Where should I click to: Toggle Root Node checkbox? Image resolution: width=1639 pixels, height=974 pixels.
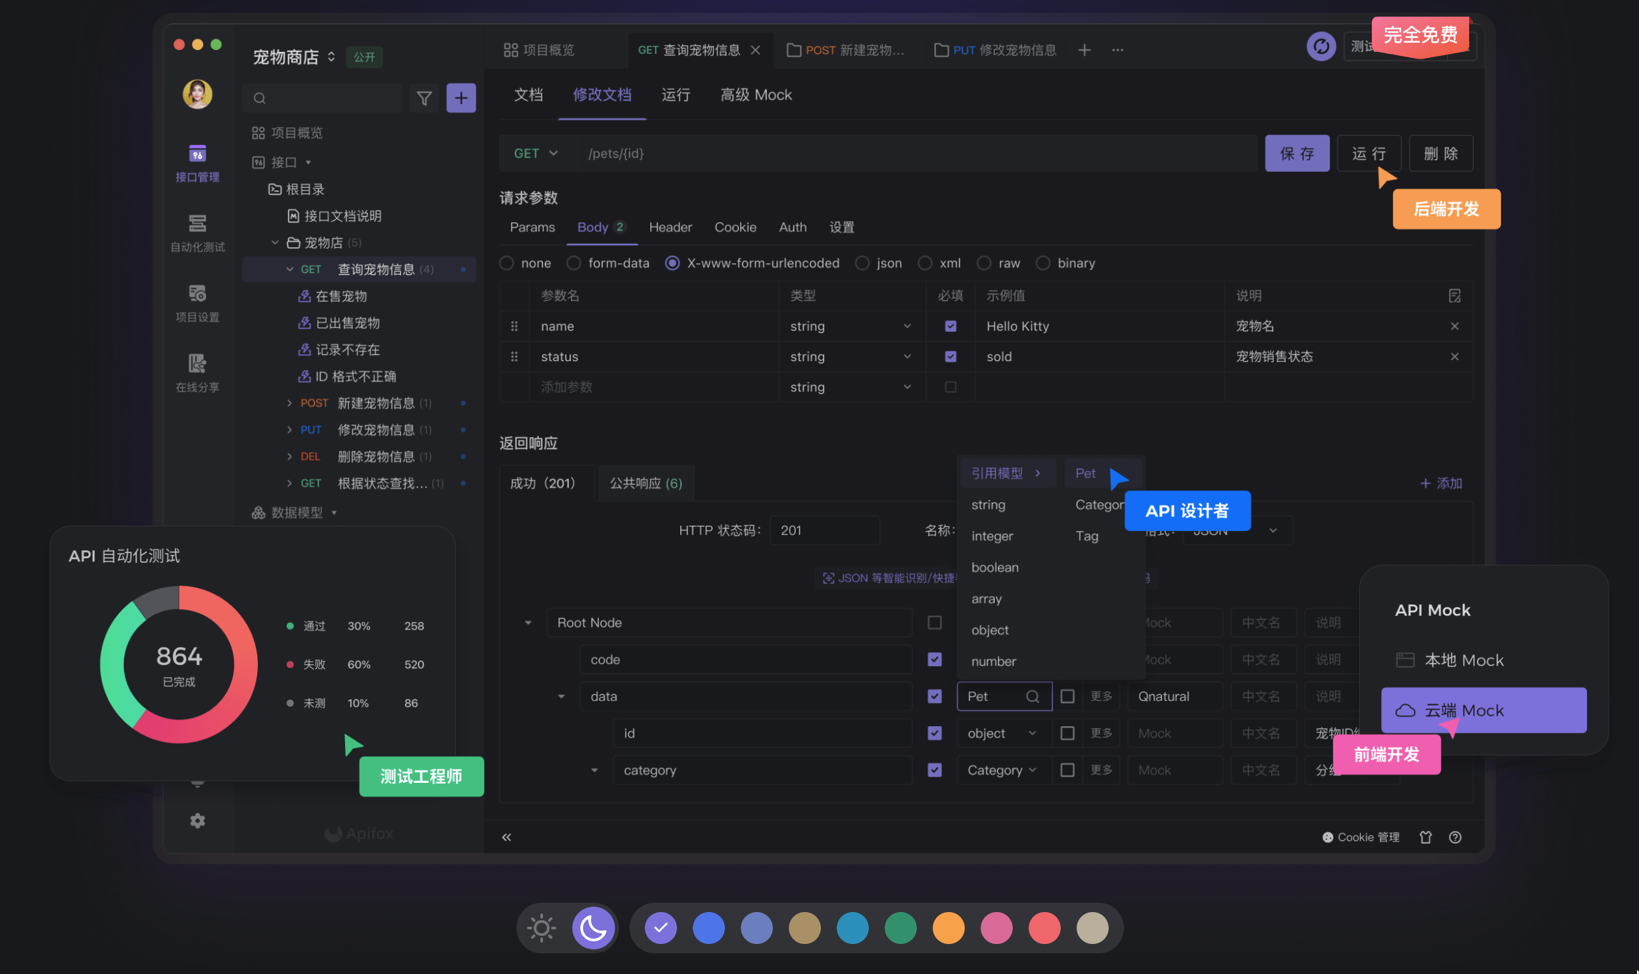[x=935, y=622]
